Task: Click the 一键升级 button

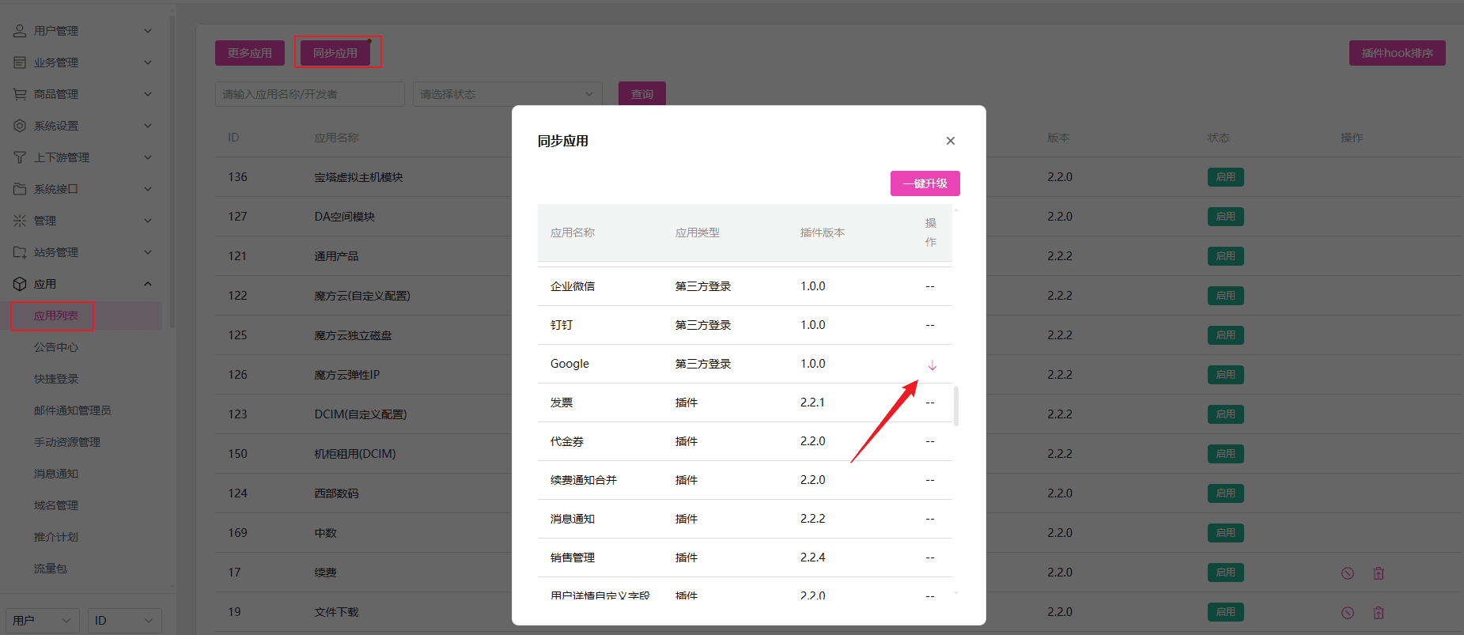Action: coord(925,183)
